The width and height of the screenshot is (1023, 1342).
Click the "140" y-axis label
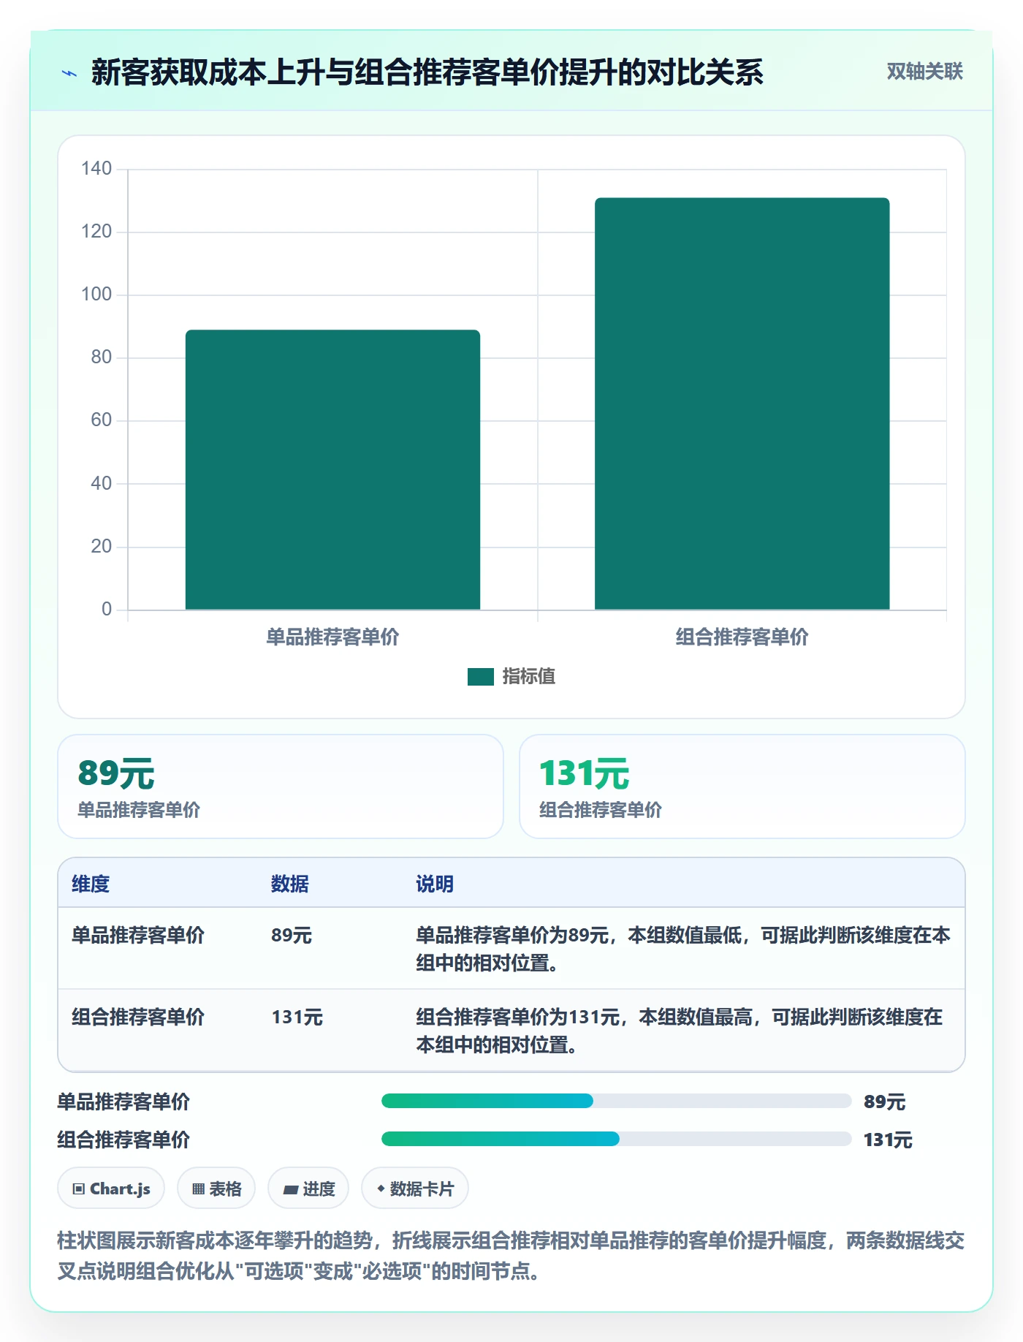[x=96, y=169]
